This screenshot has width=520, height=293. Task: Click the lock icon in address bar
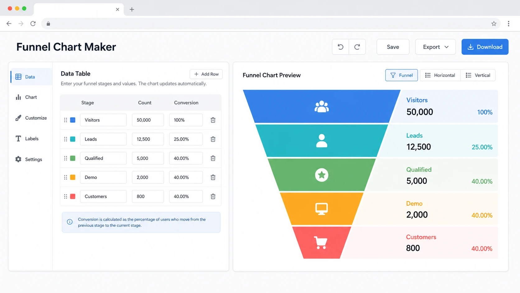(48, 24)
